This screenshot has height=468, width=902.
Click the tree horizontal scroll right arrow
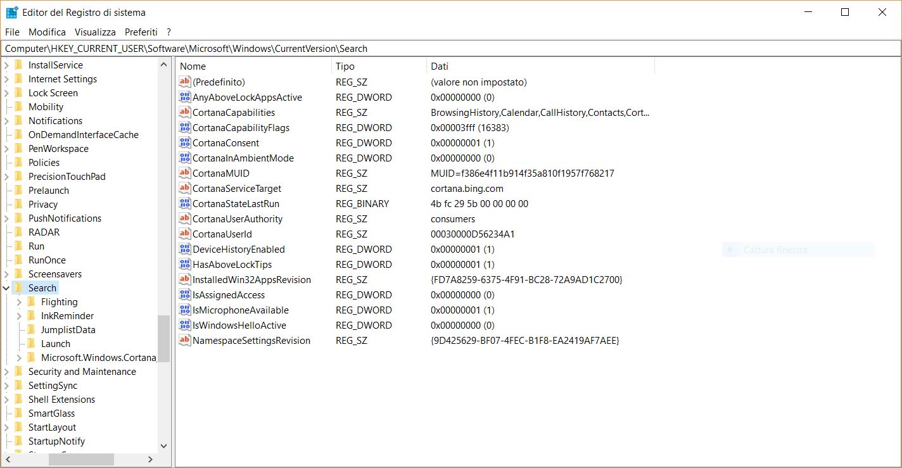pos(151,460)
